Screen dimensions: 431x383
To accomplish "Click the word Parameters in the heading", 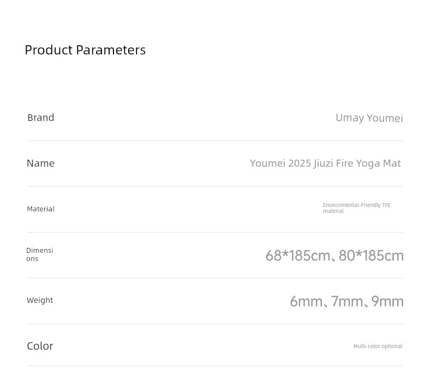I will click(x=111, y=50).
